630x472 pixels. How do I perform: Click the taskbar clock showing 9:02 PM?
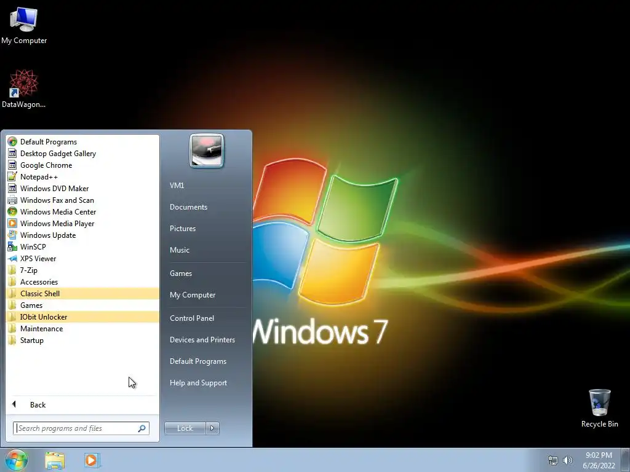click(x=599, y=460)
